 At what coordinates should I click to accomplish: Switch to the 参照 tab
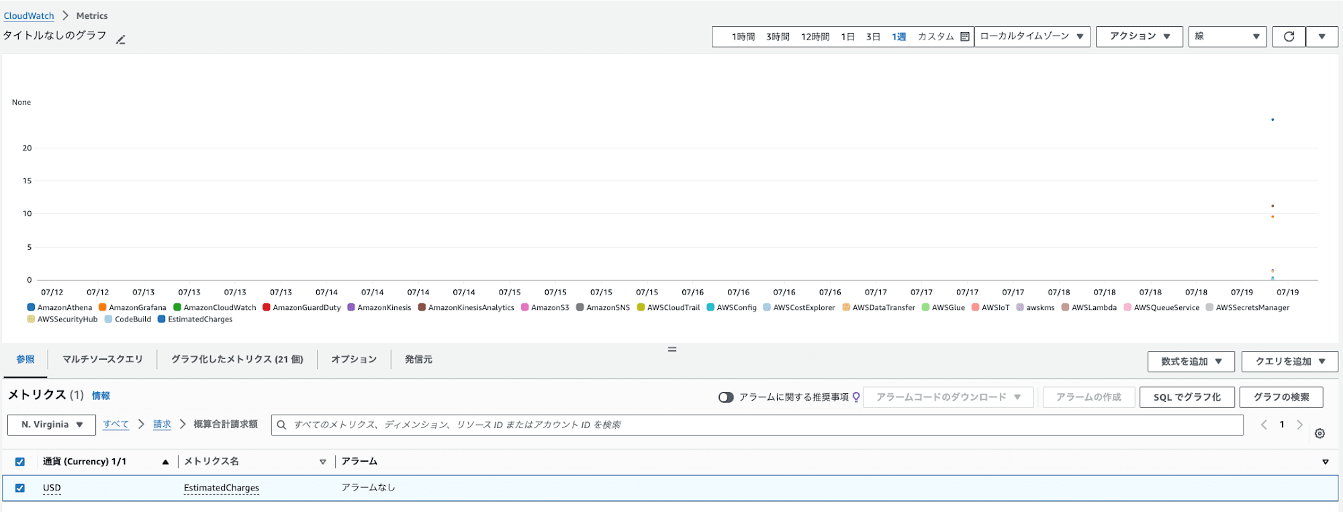click(26, 360)
